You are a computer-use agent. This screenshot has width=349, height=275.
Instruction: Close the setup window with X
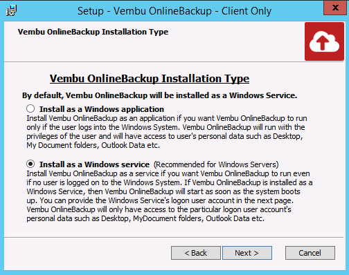[x=336, y=8]
